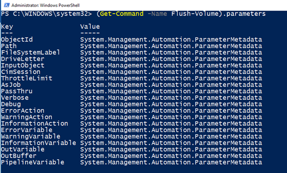Click the DriveLetter key entry
The width and height of the screenshot is (287, 173).
[x=23, y=59]
